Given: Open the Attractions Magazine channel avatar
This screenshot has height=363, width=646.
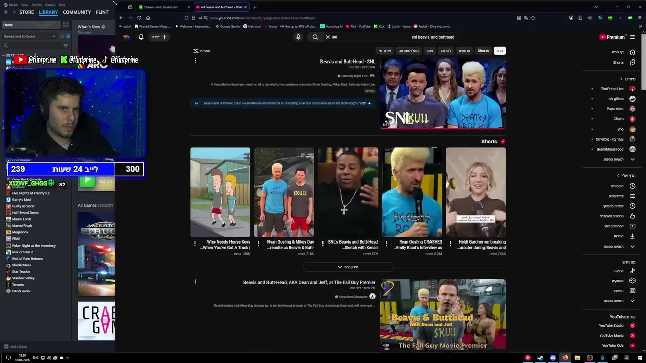Looking at the screenshot, I should coord(372,297).
